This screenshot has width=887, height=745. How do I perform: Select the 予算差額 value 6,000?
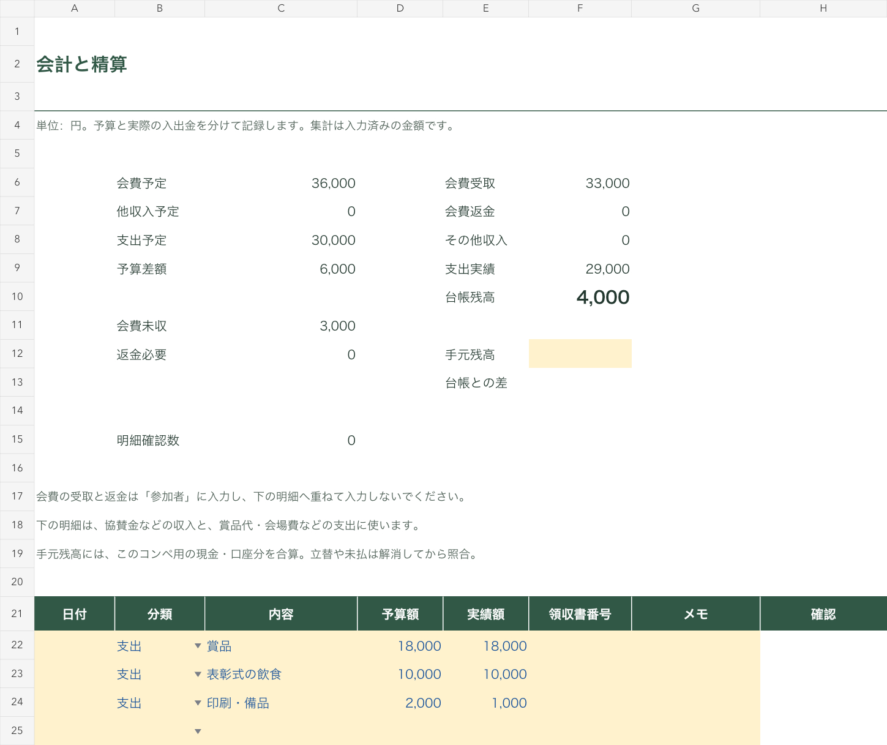pyautogui.click(x=337, y=269)
